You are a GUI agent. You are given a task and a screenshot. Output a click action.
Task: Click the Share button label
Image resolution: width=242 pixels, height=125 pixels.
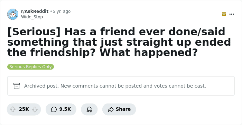(x=123, y=109)
